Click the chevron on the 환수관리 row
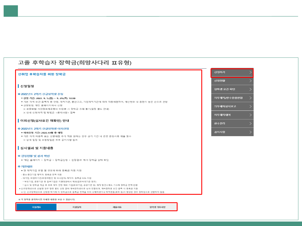Image resolution: width=302 pixels, height=226 pixels. pos(251,123)
